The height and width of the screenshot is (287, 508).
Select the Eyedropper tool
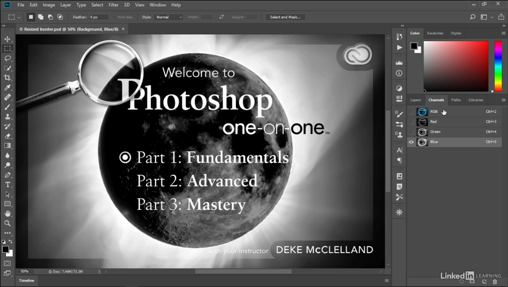[x=7, y=88]
